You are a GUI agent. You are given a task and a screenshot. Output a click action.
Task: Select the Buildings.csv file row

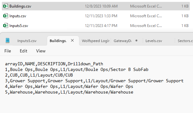point(96,6)
